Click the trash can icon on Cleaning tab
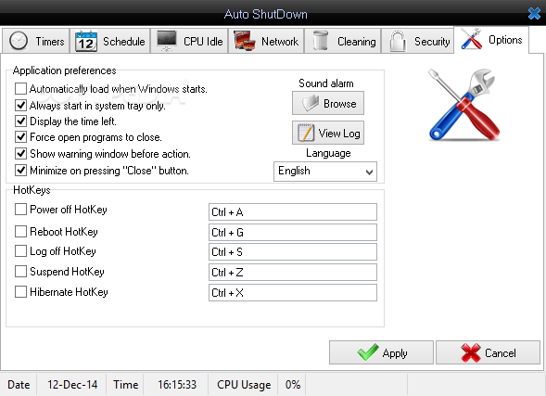 [x=321, y=41]
